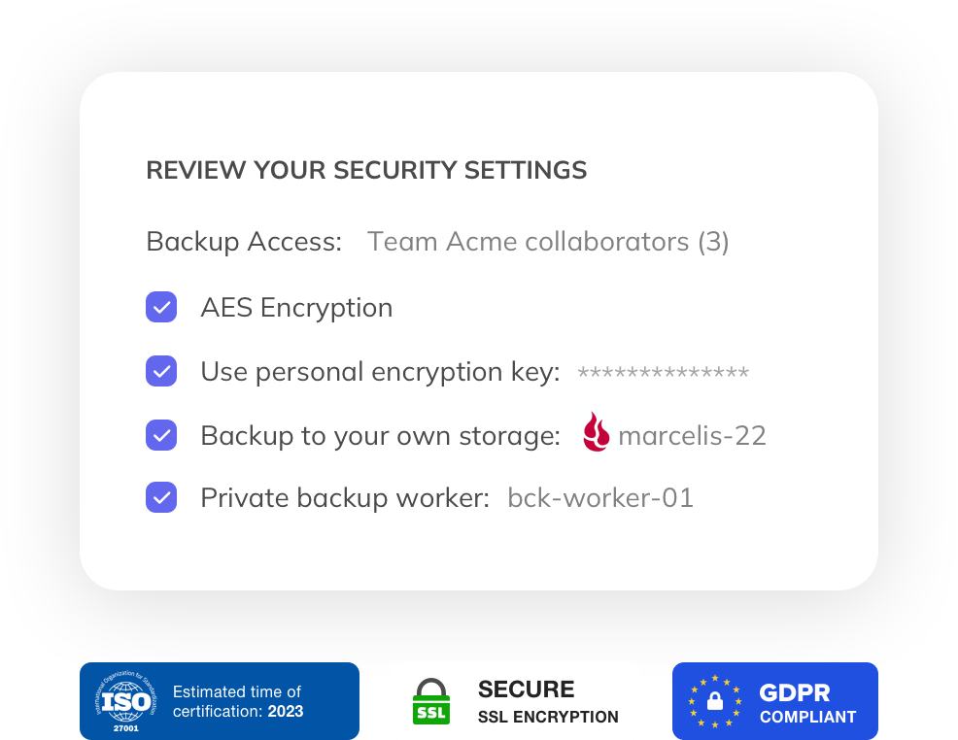Click the Secure SSL Encryption badge text

548,702
